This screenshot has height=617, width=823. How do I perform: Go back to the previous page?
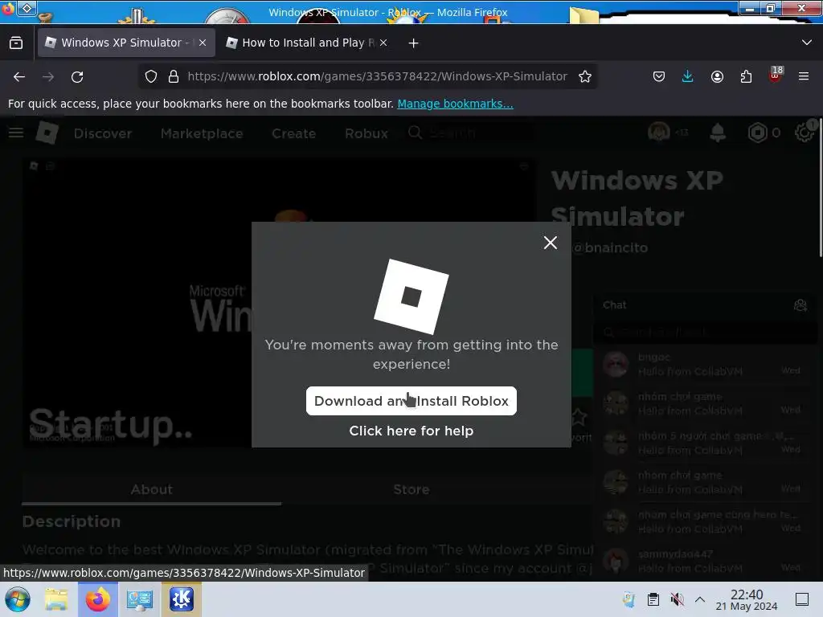click(x=19, y=76)
